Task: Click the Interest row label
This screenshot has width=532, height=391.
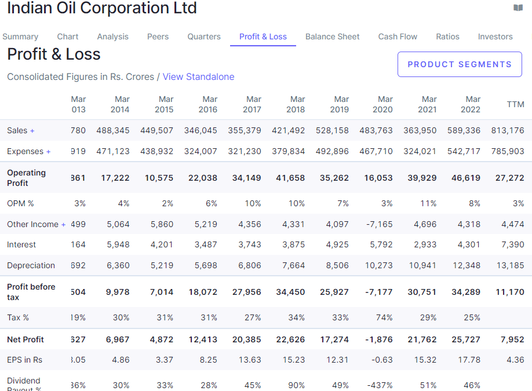Action: pos(21,245)
